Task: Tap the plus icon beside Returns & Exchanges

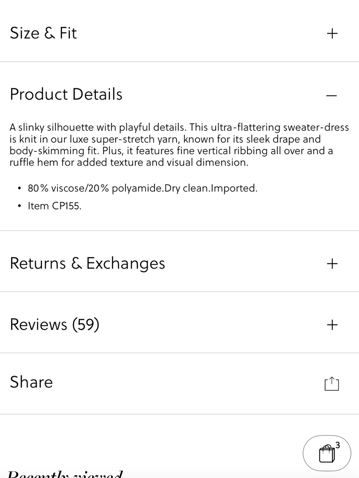Action: coord(332,264)
